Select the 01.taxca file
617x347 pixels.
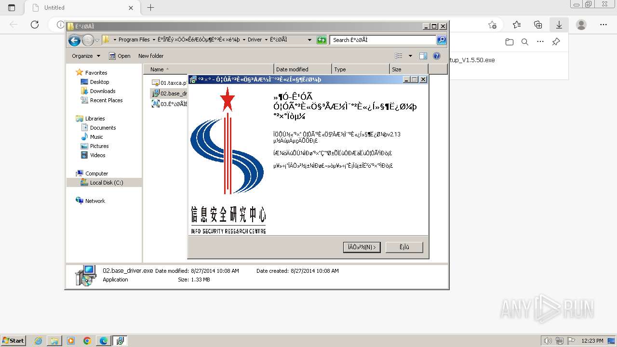click(x=169, y=83)
